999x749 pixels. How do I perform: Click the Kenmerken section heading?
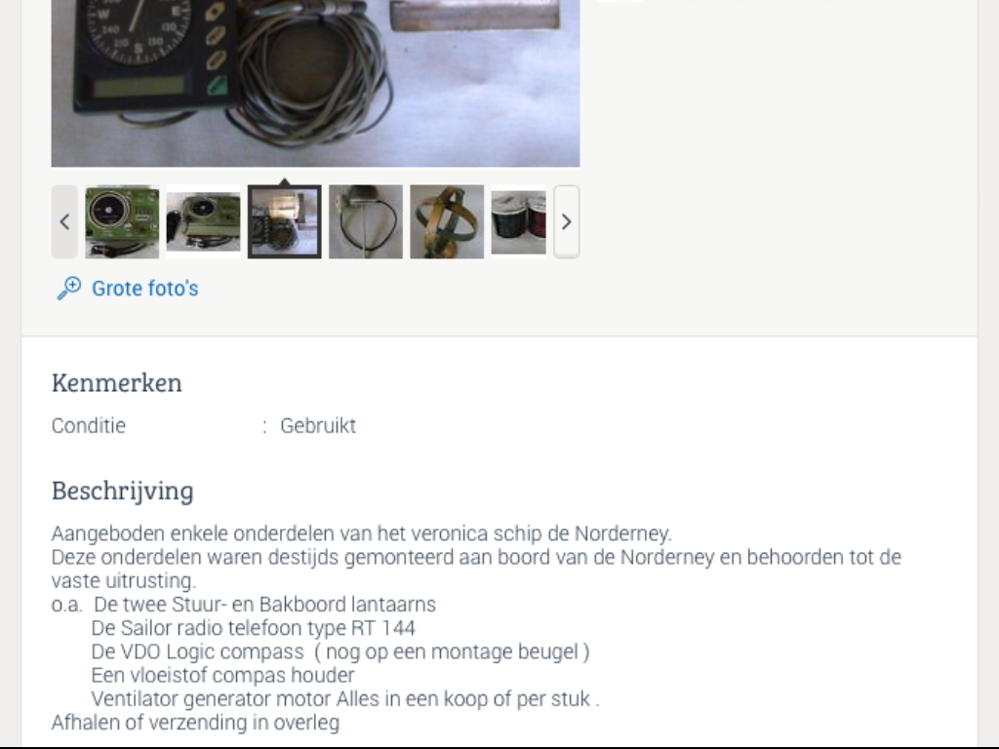[117, 382]
